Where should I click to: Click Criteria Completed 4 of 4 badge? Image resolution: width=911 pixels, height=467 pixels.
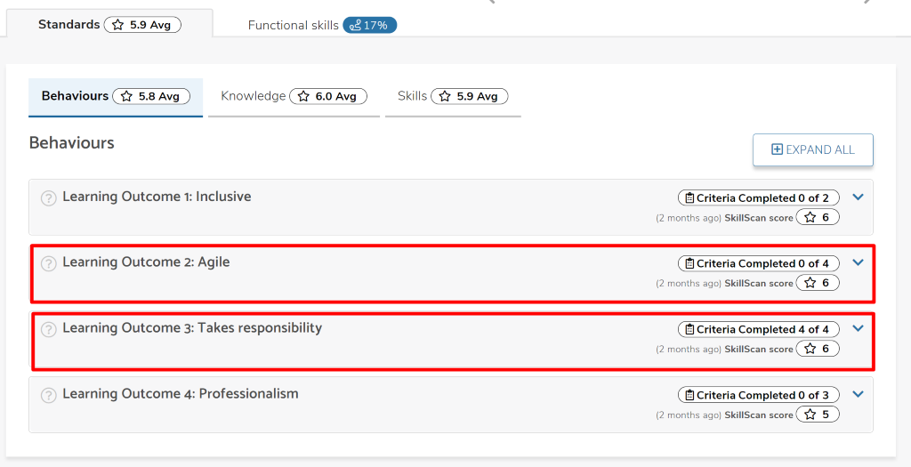(x=758, y=329)
